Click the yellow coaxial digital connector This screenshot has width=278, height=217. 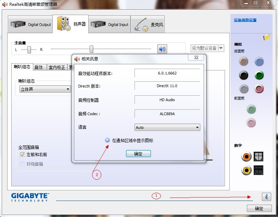tap(247, 170)
